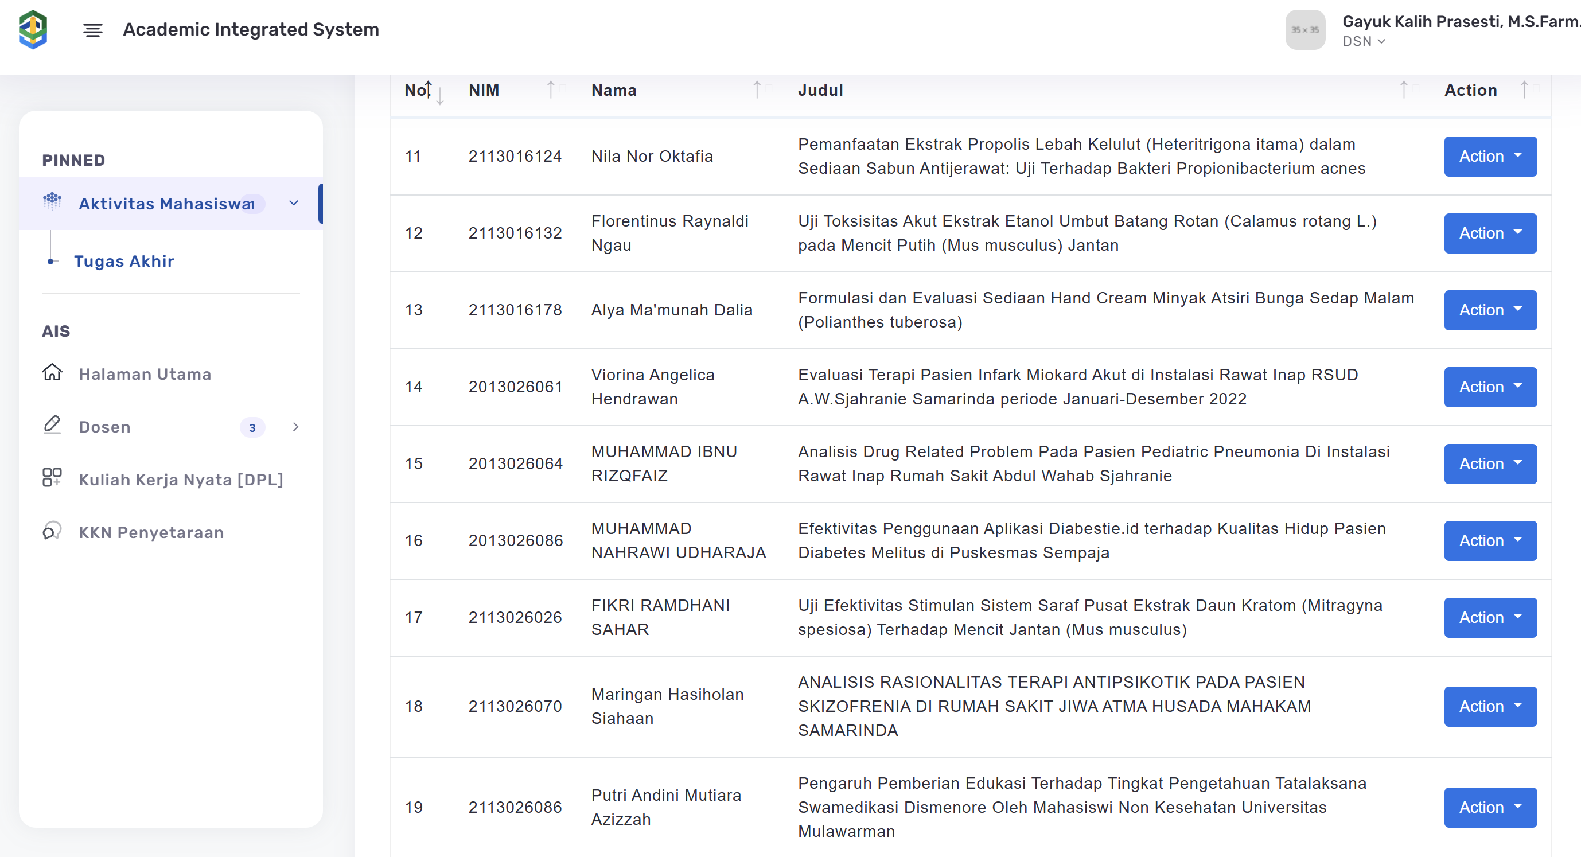The height and width of the screenshot is (857, 1581).
Task: Click the name Putri Andini Mutiara Azizzah
Action: pyautogui.click(x=666, y=807)
